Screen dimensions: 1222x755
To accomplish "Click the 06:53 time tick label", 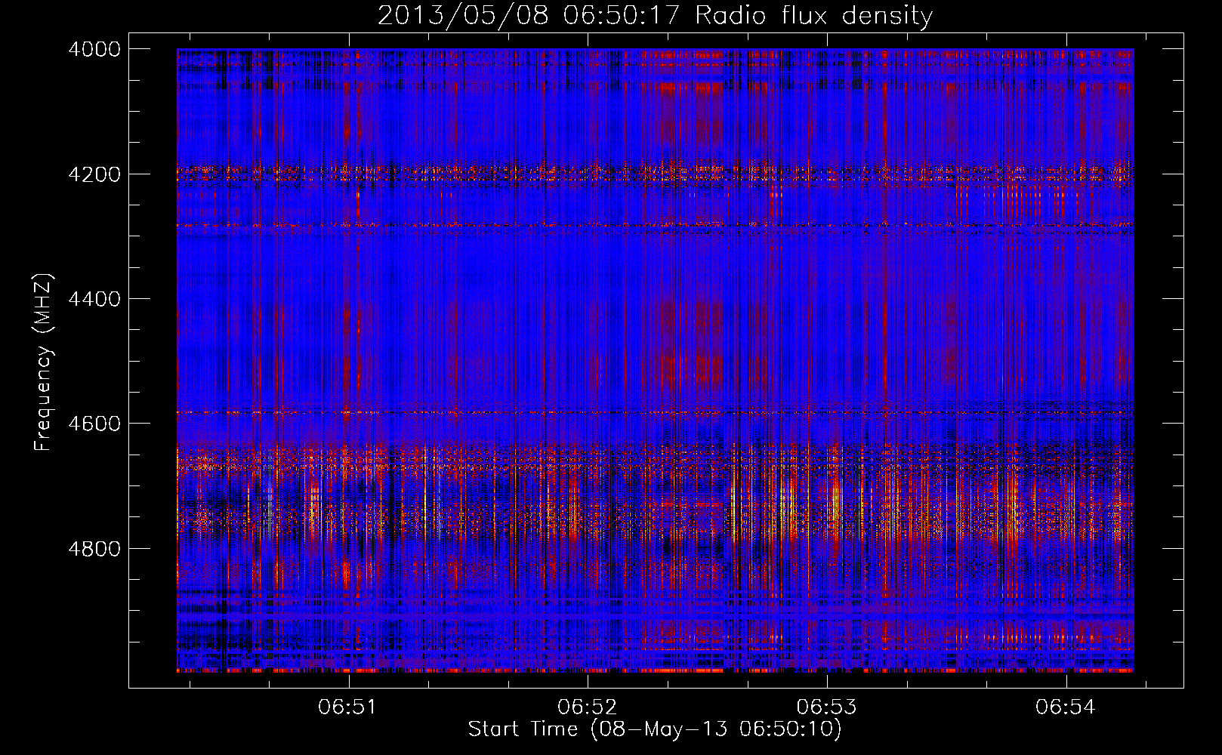I will click(827, 707).
